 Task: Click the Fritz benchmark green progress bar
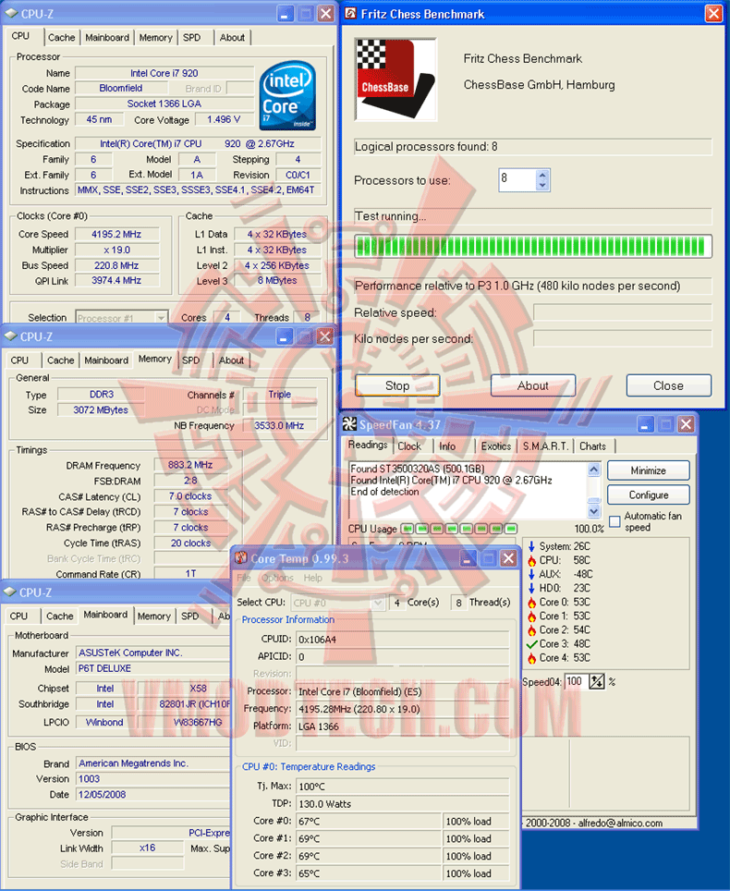(533, 247)
